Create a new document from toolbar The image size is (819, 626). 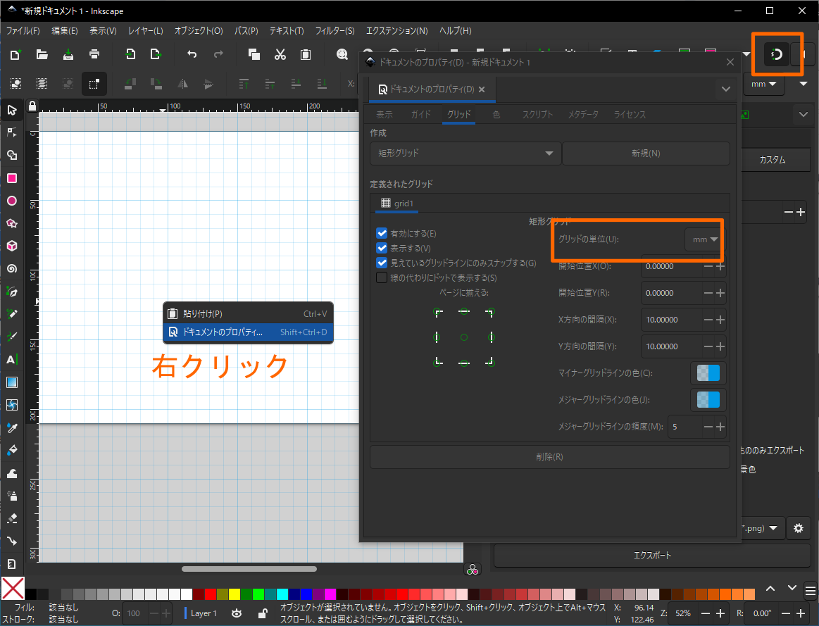[15, 54]
